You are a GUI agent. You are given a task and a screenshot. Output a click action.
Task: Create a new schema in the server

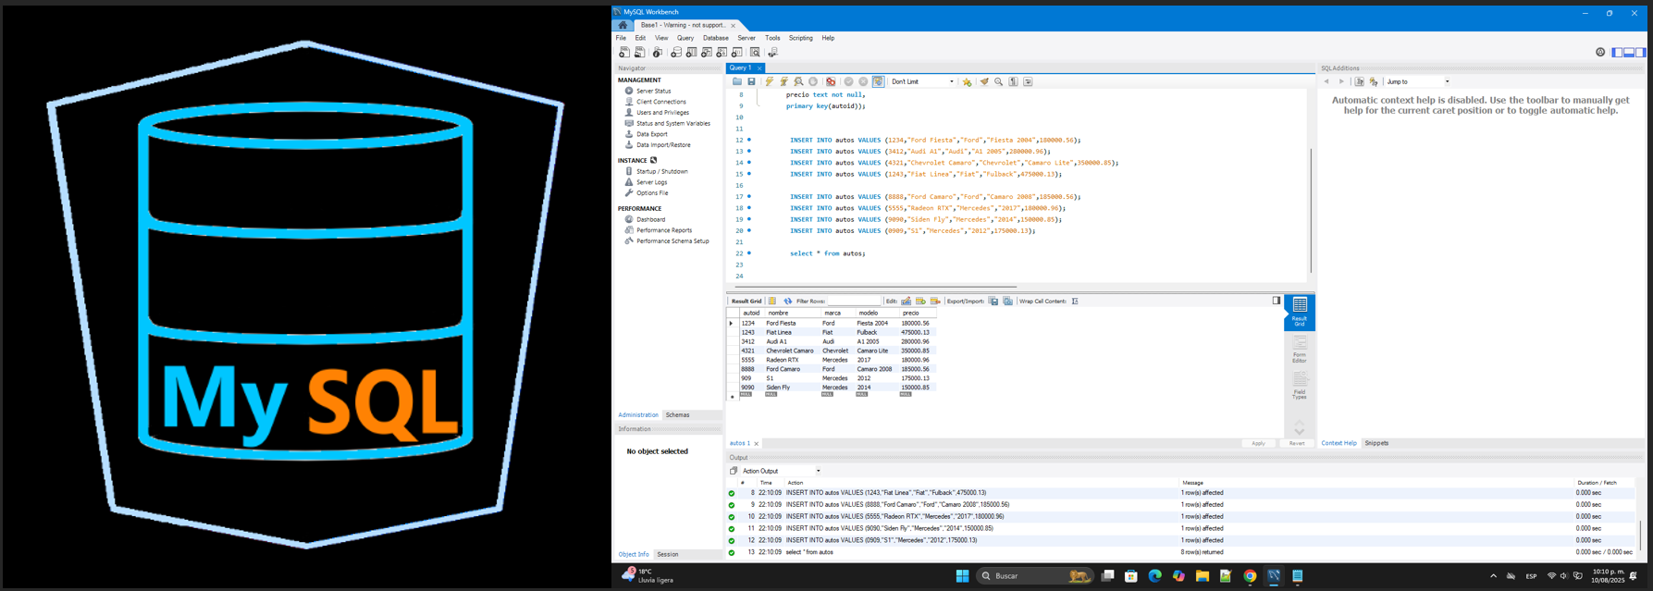click(676, 53)
